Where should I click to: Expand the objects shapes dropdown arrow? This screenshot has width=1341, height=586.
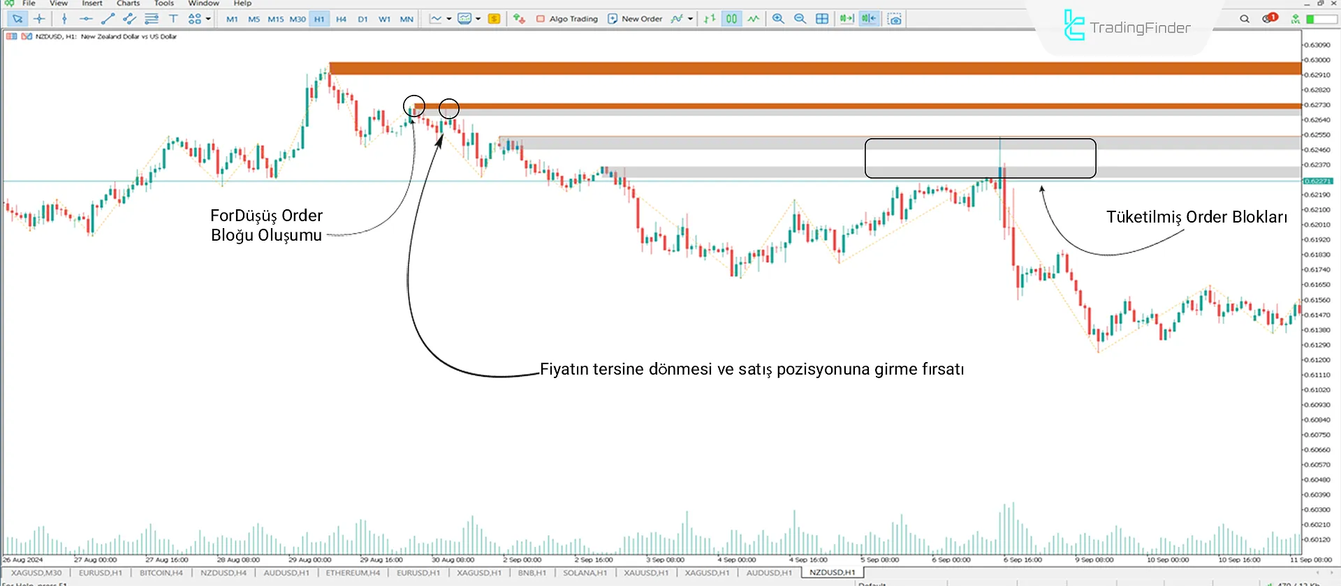pos(208,19)
